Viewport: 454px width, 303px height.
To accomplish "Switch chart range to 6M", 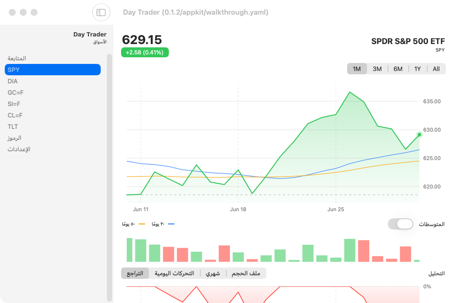I will click(398, 69).
